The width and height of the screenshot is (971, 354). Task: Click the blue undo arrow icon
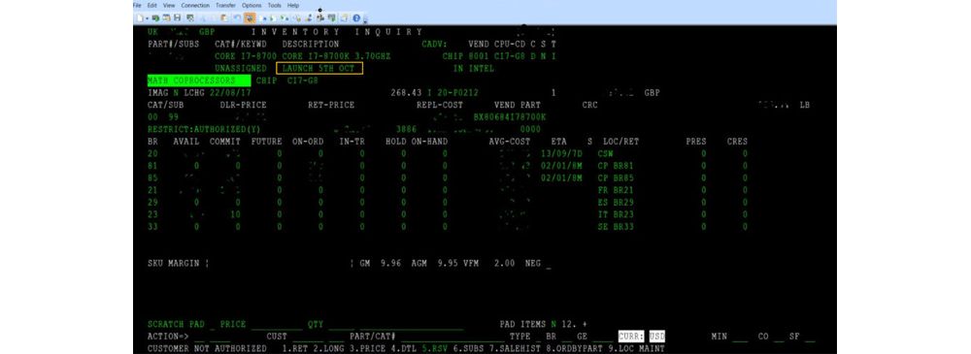237,18
